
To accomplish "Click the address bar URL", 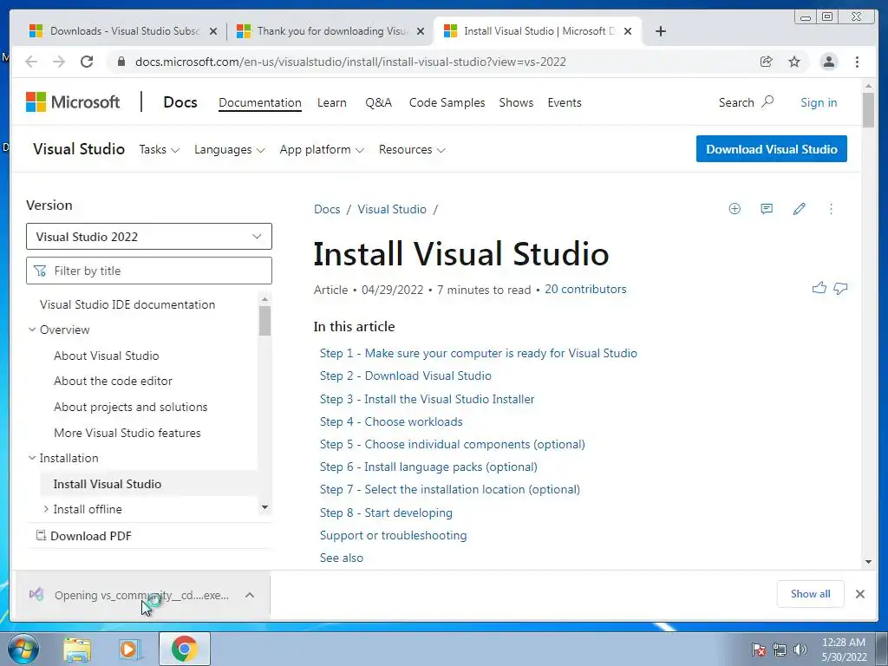I will (x=350, y=62).
